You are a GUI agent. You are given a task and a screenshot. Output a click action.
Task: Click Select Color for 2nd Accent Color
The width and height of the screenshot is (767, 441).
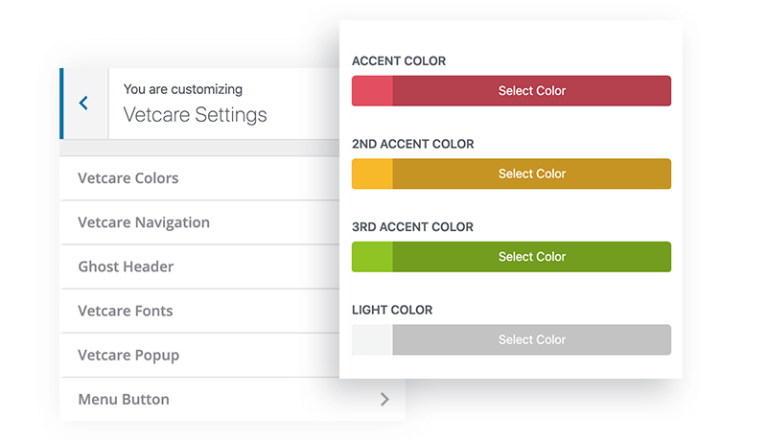[x=532, y=174]
